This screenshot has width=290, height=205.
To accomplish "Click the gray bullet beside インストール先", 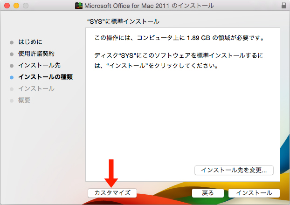I will (12, 66).
